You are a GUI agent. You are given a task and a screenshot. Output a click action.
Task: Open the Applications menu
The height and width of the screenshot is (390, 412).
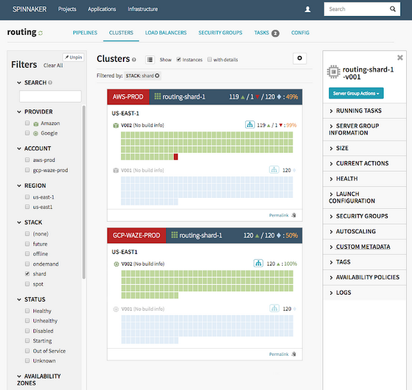102,9
